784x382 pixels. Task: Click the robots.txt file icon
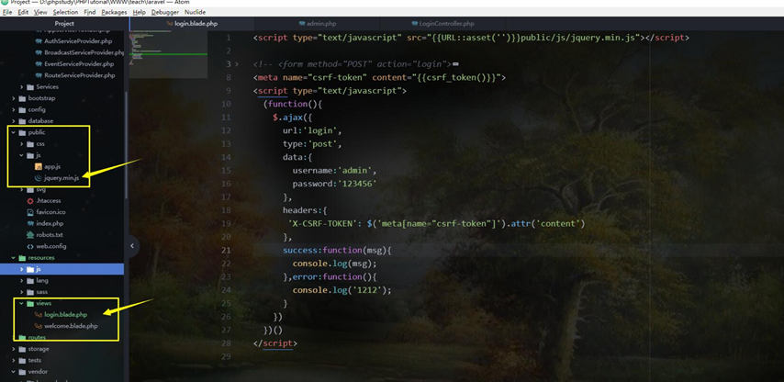(x=30, y=235)
